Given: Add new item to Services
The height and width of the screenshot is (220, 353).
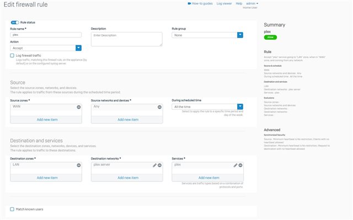Looking at the screenshot, I should [x=208, y=178].
